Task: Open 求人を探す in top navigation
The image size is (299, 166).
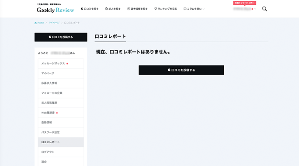Action: (x=113, y=9)
